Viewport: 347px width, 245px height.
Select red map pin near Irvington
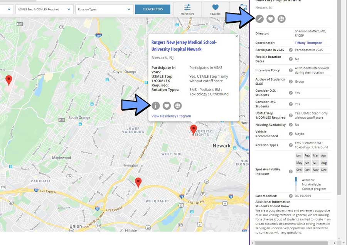tap(138, 183)
